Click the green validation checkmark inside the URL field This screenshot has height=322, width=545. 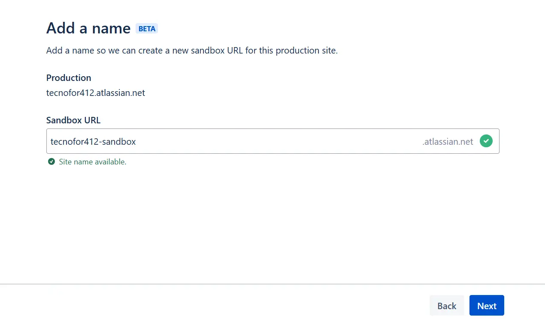(x=486, y=141)
